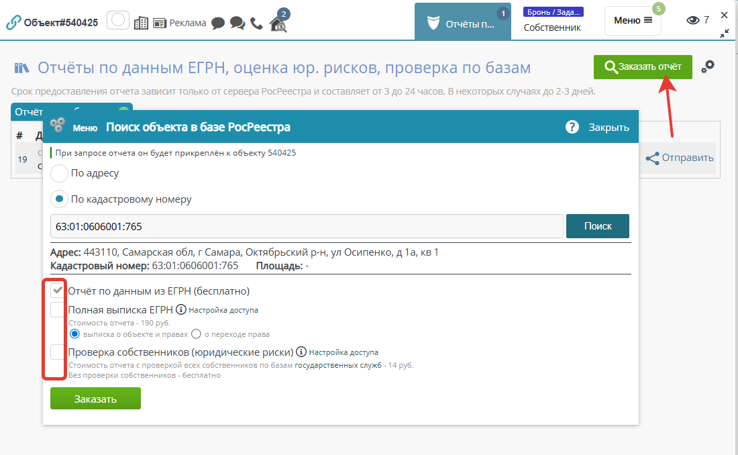This screenshot has width=738, height=455.
Task: Click the gears settings icon near Заказать отчёт
Action: point(708,66)
